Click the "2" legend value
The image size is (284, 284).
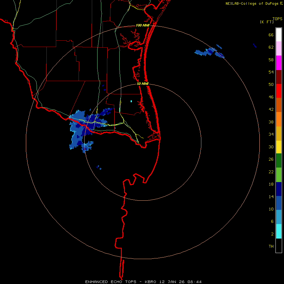coord(272,234)
